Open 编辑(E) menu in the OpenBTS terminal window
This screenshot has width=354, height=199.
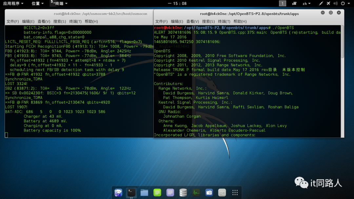177,21
